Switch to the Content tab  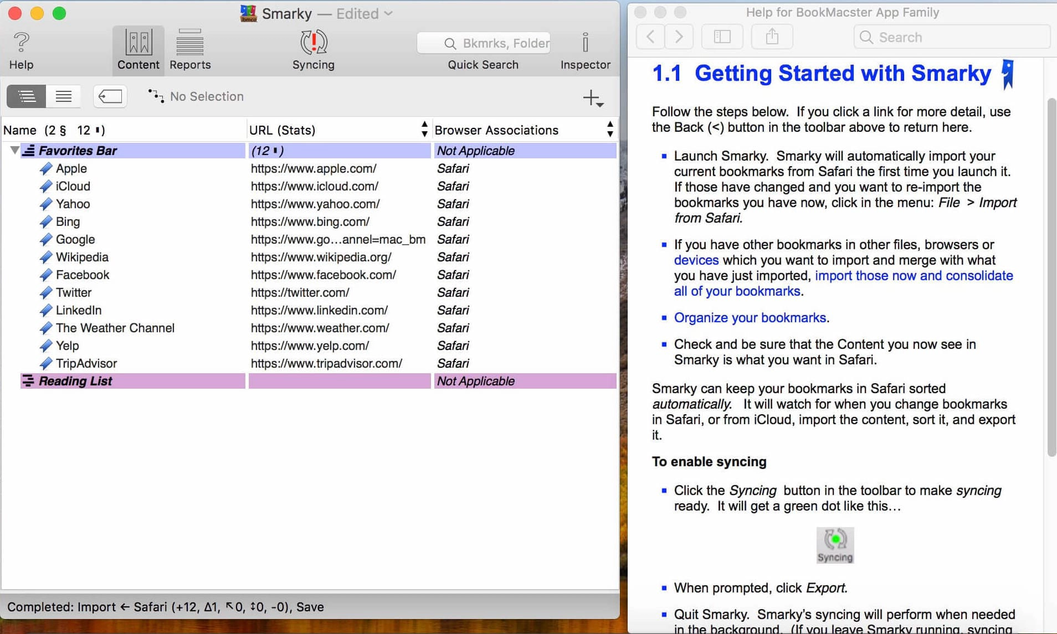tap(138, 50)
